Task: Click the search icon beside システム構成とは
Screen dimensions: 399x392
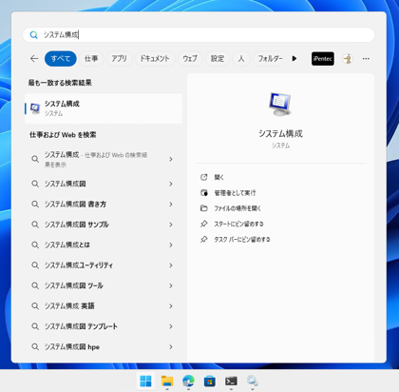Action: click(x=35, y=245)
